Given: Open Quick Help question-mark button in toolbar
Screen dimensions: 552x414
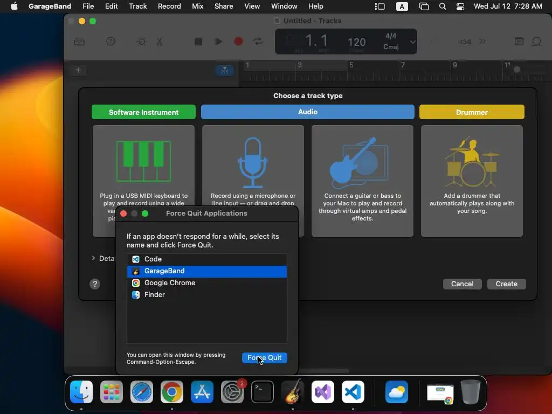Looking at the screenshot, I should pos(111,42).
